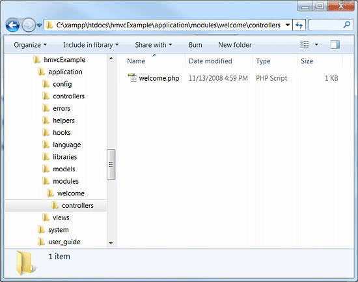Click the folder icon in address bar
This screenshot has height=282, width=358.
pos(49,25)
